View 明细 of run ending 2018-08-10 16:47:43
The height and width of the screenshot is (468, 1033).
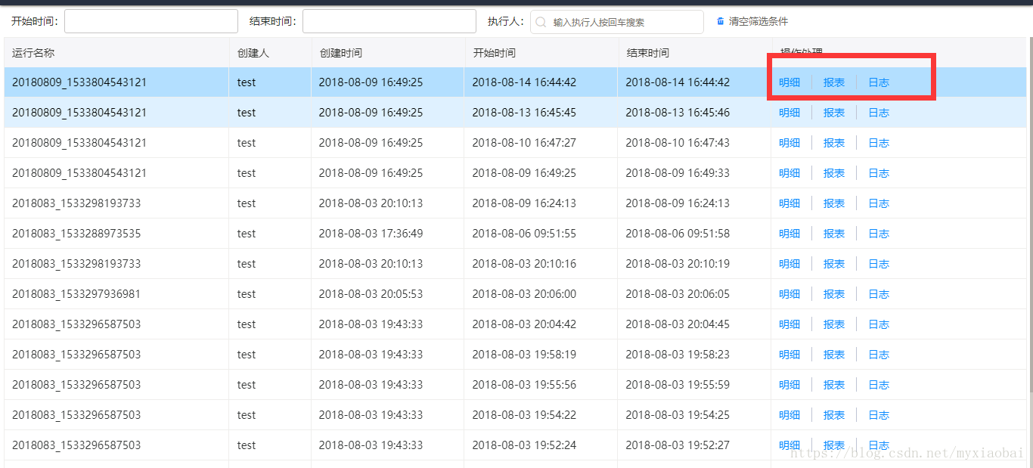click(x=789, y=143)
